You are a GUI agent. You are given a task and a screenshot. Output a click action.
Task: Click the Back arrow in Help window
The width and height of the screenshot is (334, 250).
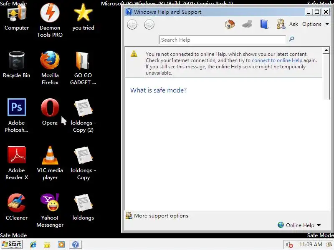132,25
